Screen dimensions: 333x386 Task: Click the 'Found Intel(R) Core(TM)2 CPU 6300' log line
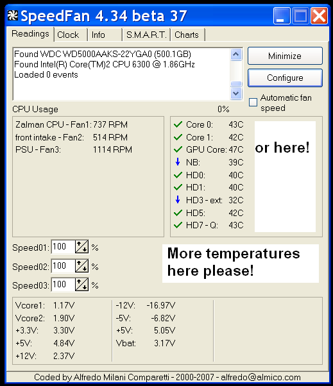click(x=105, y=64)
